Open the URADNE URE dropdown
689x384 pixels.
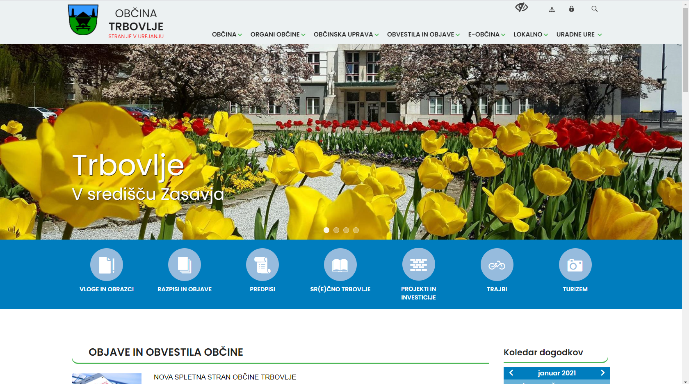578,34
